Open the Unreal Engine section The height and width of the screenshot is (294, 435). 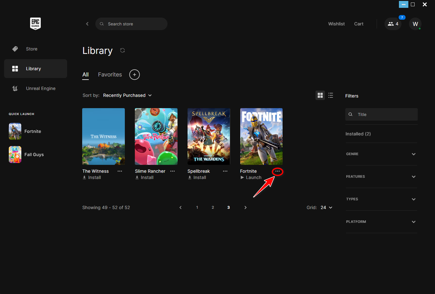pos(40,88)
